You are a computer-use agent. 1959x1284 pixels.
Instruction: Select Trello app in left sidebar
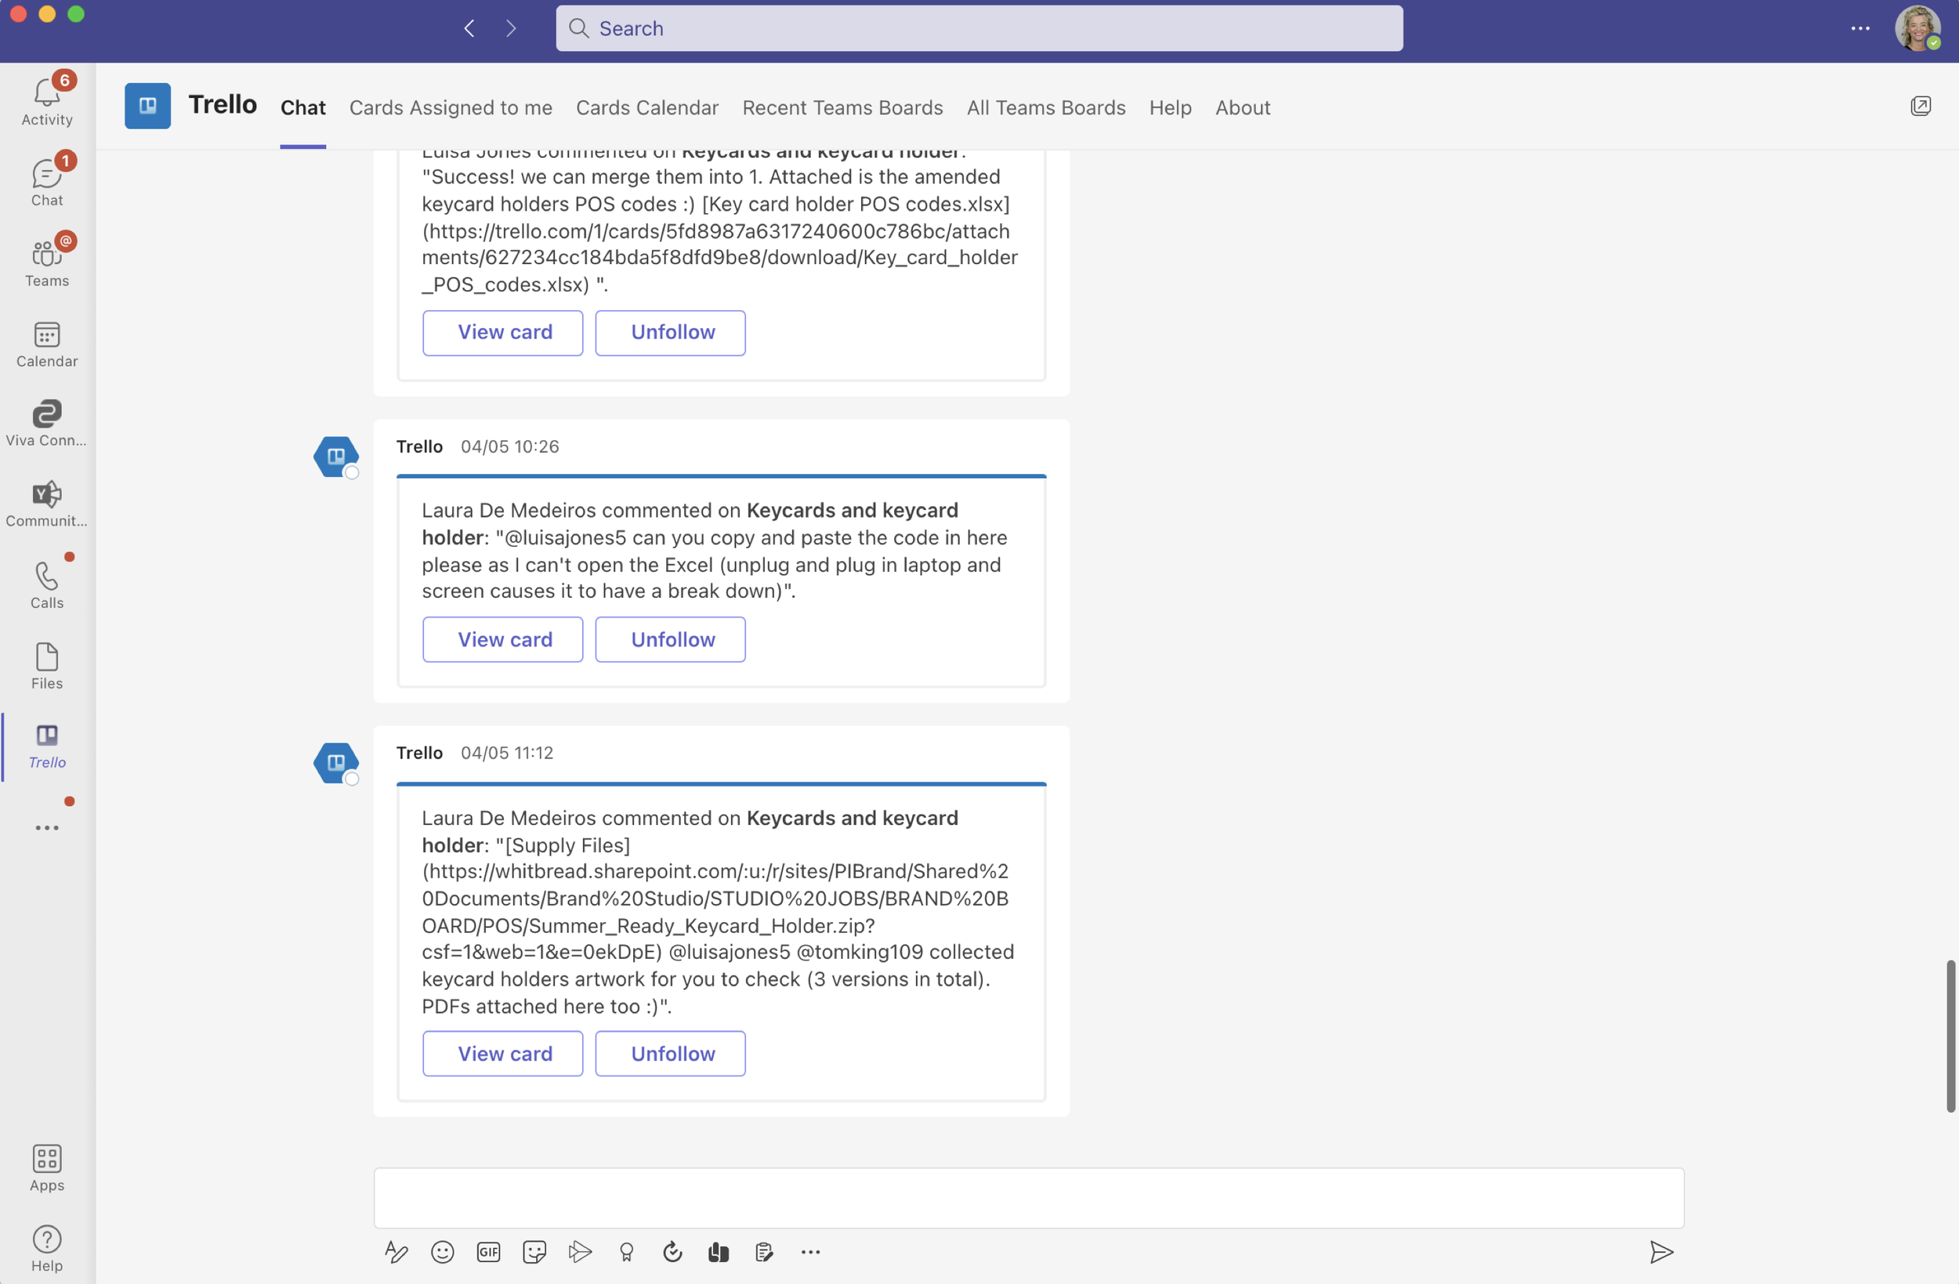(47, 747)
